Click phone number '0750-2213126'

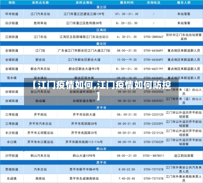point(153,133)
